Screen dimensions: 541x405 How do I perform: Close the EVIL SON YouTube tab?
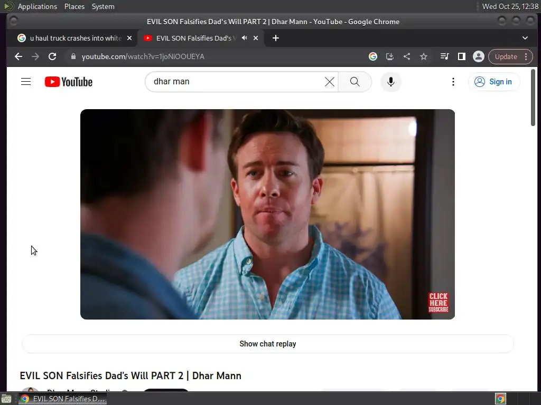[256, 38]
